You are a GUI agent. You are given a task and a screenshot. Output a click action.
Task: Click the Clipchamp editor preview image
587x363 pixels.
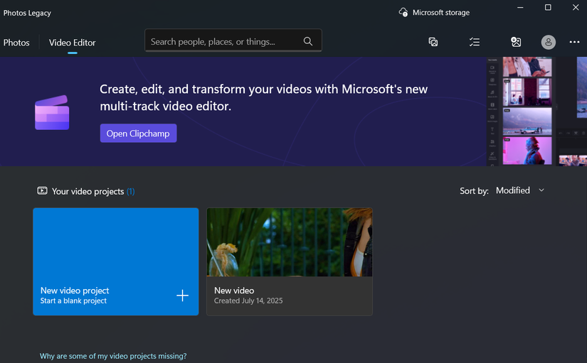pyautogui.click(x=536, y=112)
